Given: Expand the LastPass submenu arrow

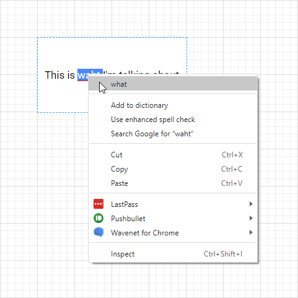Looking at the screenshot, I should pyautogui.click(x=251, y=204).
